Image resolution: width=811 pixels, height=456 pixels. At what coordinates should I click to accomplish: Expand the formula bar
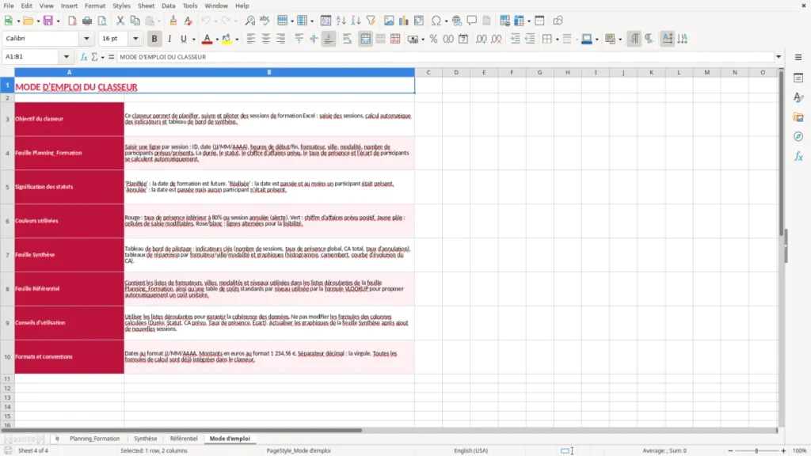tap(779, 57)
